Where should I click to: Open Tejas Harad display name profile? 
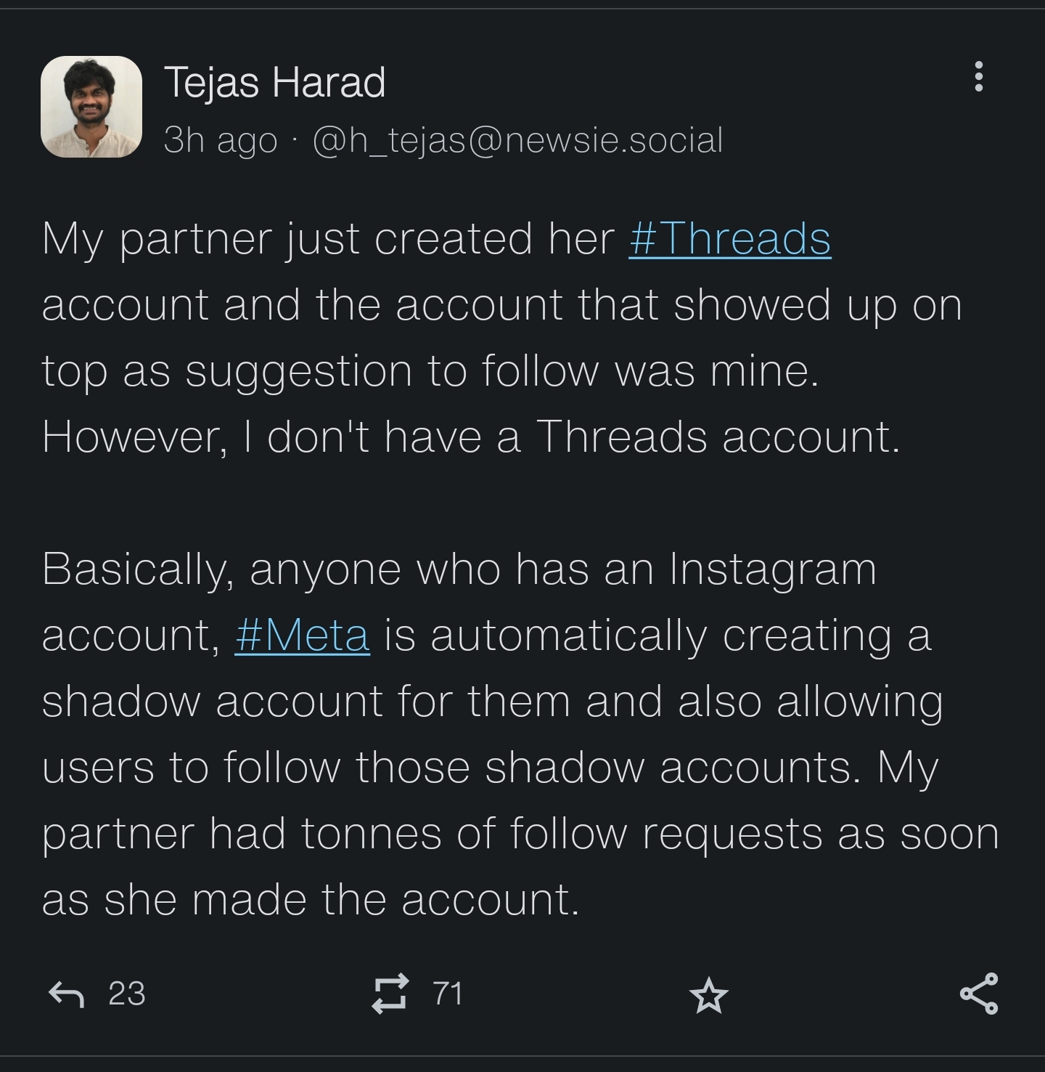pyautogui.click(x=274, y=81)
